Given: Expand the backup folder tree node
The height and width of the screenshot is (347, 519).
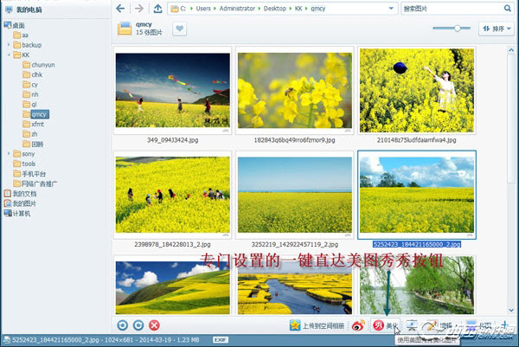Looking at the screenshot, I should pos(9,44).
